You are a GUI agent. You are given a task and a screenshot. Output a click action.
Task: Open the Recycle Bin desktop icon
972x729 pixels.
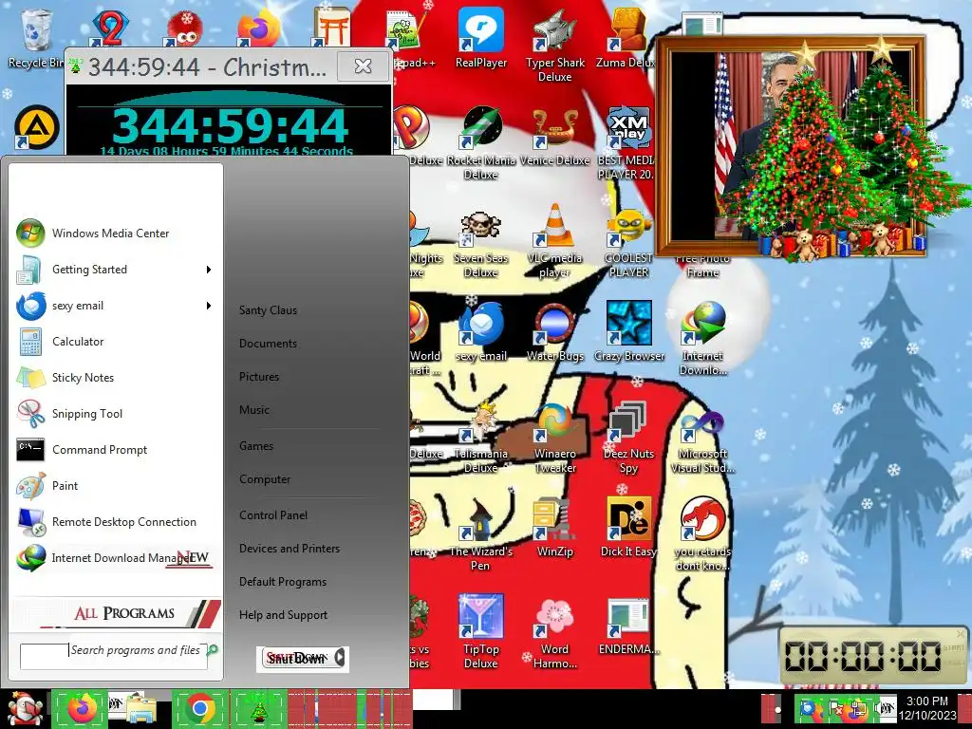click(x=35, y=38)
